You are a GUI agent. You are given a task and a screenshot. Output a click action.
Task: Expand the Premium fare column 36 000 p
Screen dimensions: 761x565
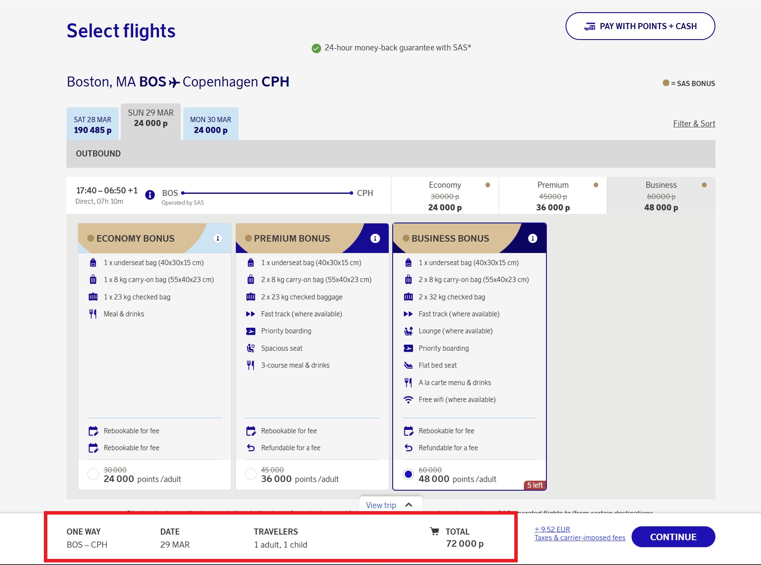553,196
